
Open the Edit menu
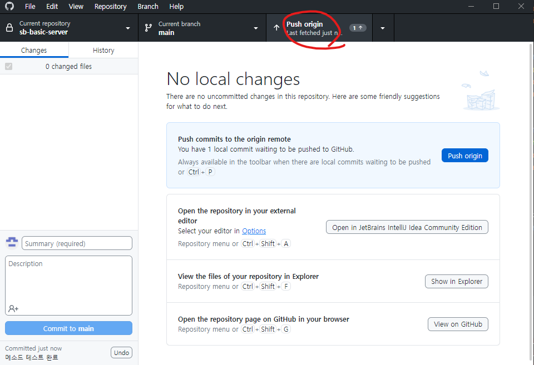tap(52, 7)
